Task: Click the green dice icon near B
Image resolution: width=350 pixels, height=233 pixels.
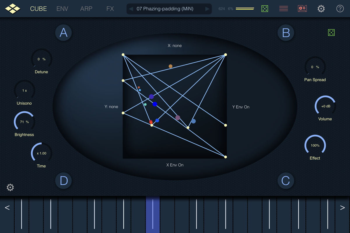Action: coord(331,32)
